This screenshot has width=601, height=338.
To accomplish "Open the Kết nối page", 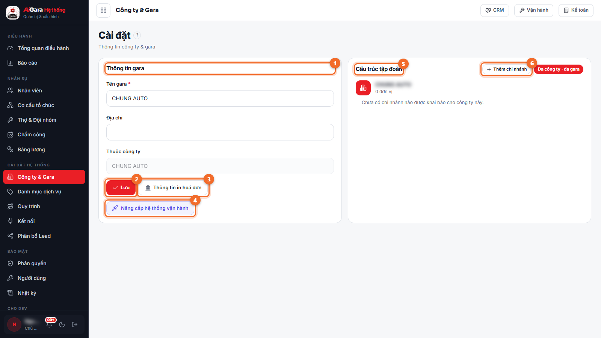I will [x=44, y=221].
